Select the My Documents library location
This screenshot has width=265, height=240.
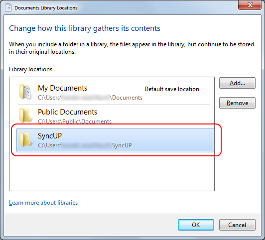[114, 92]
